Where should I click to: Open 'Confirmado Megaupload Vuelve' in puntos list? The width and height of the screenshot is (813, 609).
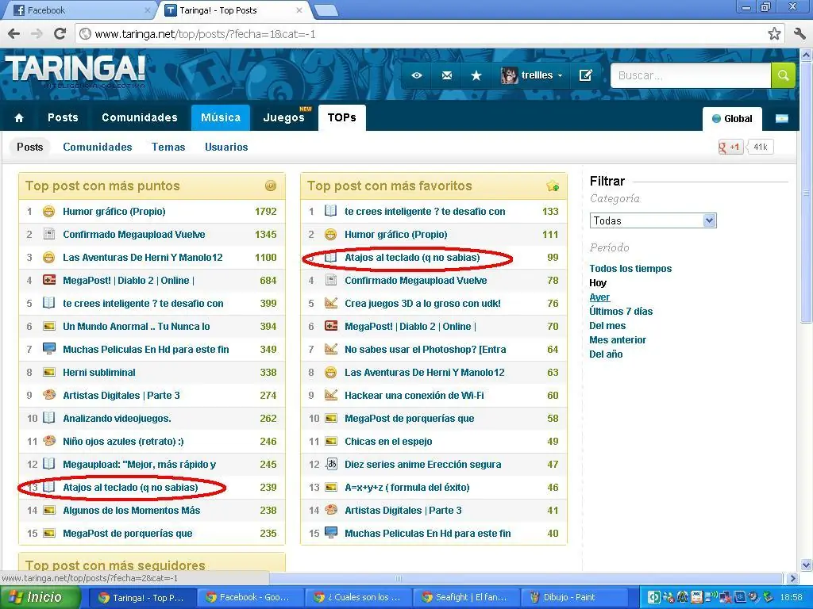[x=133, y=235]
